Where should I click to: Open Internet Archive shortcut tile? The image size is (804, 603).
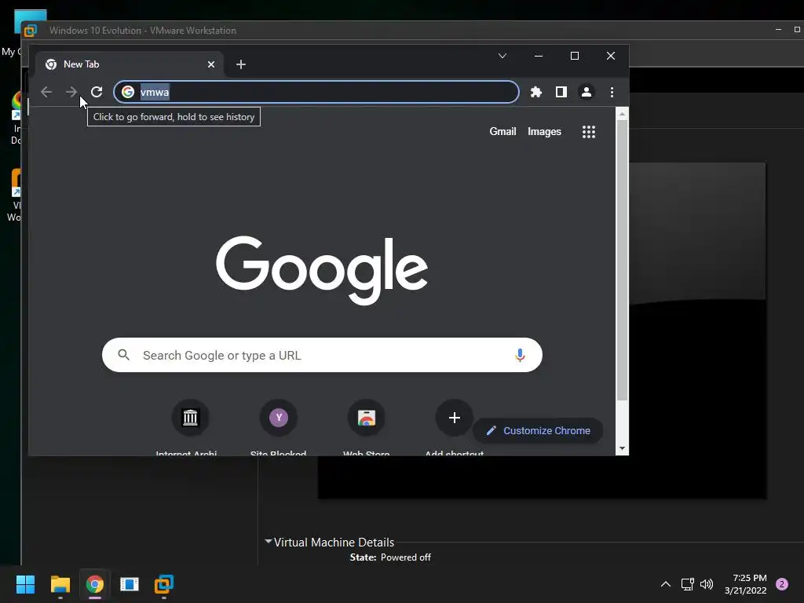pyautogui.click(x=190, y=418)
